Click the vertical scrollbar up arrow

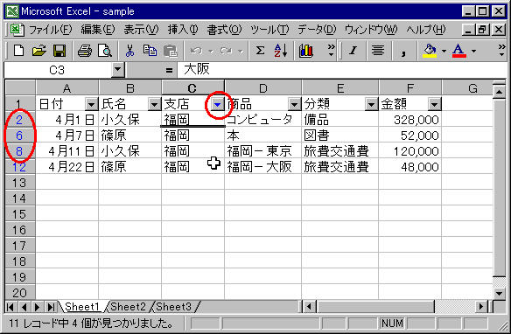coord(499,92)
